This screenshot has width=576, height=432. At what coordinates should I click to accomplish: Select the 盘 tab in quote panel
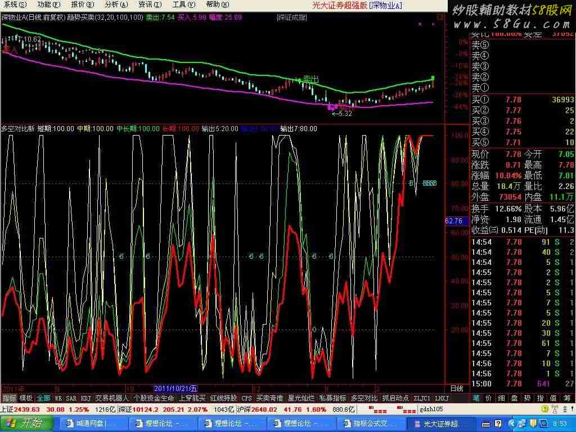pyautogui.click(x=514, y=398)
